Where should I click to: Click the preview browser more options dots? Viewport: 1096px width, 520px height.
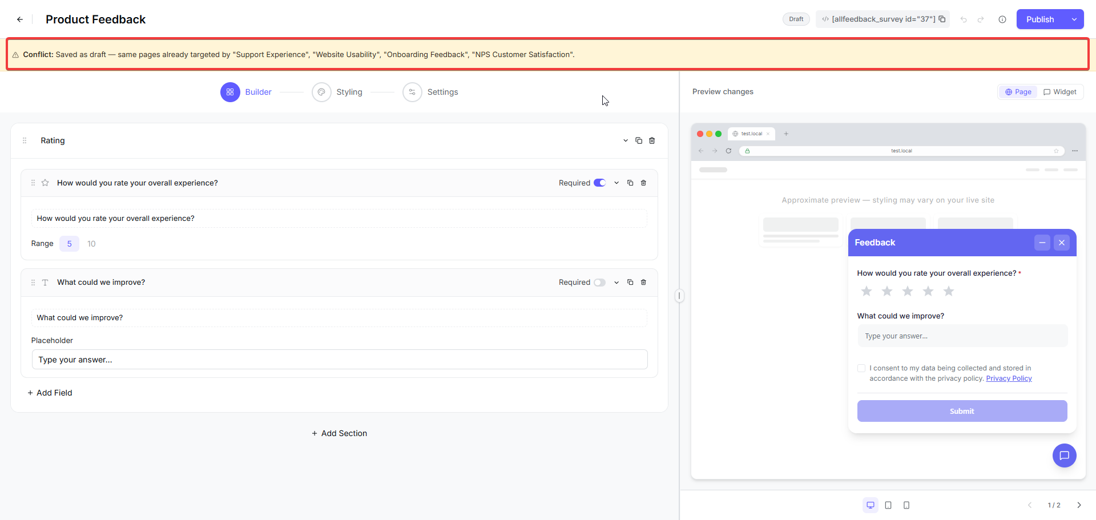1075,151
